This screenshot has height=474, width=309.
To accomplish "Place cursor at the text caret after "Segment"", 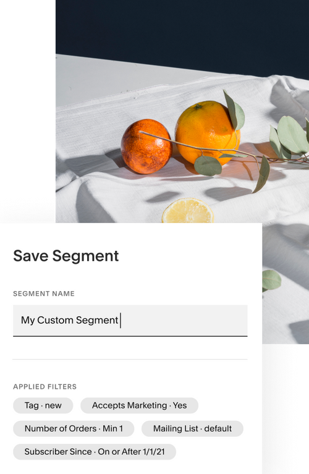I will [x=121, y=321].
